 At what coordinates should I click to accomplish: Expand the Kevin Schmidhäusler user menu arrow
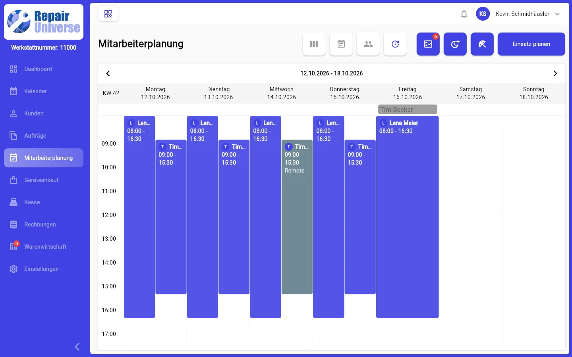(557, 14)
